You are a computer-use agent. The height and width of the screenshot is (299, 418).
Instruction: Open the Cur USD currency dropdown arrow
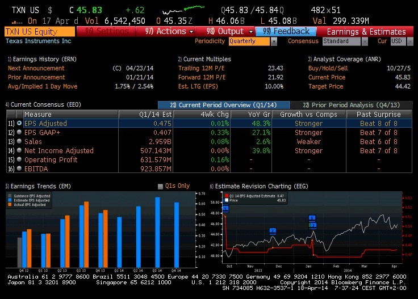(410, 41)
